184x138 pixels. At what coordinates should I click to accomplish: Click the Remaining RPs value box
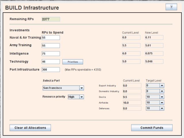point(51,19)
